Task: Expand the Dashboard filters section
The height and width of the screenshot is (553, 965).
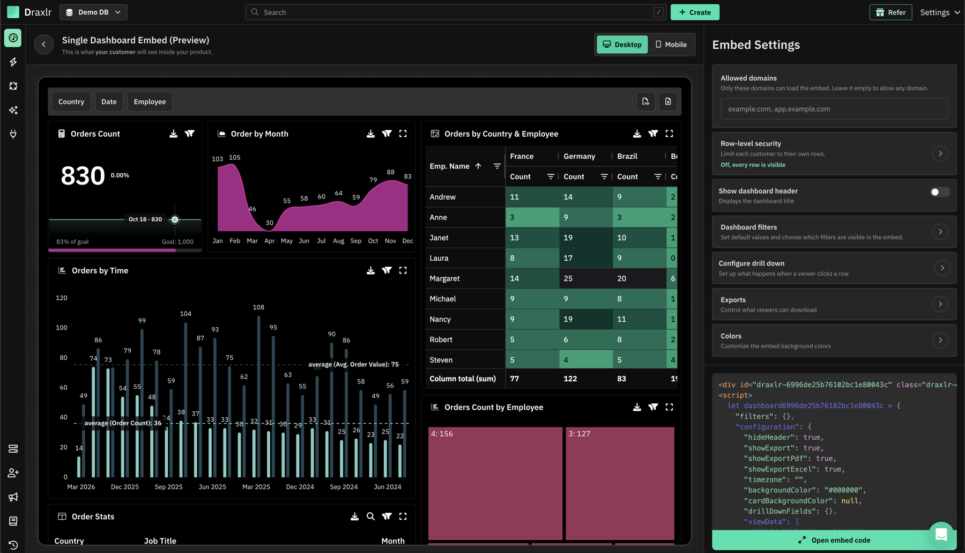Action: tap(940, 232)
